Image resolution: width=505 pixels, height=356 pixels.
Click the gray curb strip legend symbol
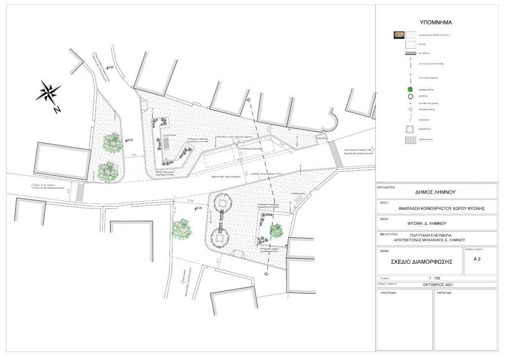(410, 53)
